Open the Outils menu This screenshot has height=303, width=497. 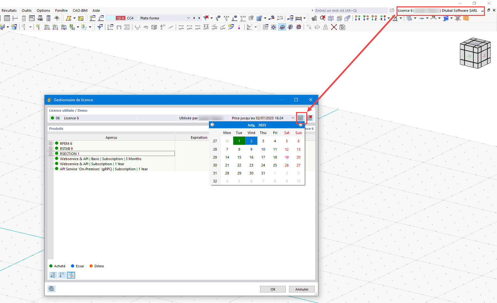tap(27, 11)
